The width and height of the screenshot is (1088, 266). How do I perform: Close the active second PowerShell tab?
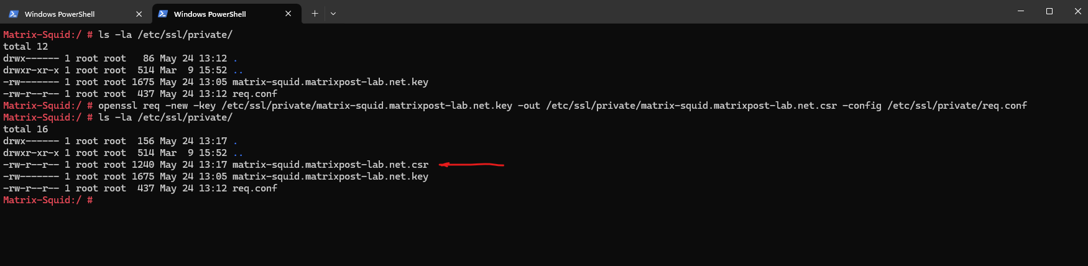coord(288,14)
